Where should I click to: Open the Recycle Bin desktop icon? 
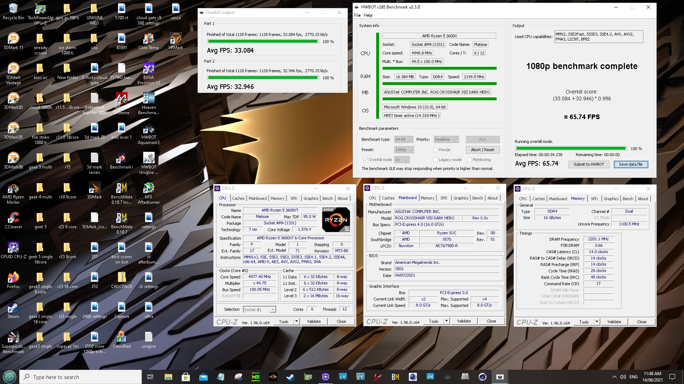[x=13, y=11]
